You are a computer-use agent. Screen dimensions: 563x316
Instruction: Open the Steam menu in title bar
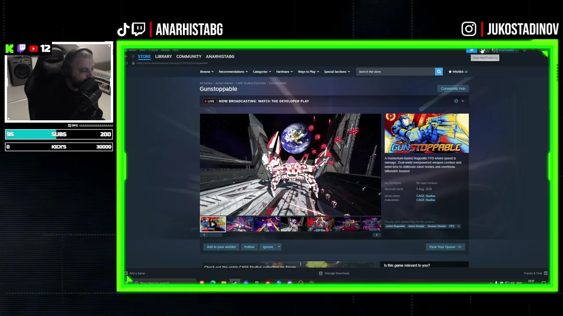[x=132, y=50]
